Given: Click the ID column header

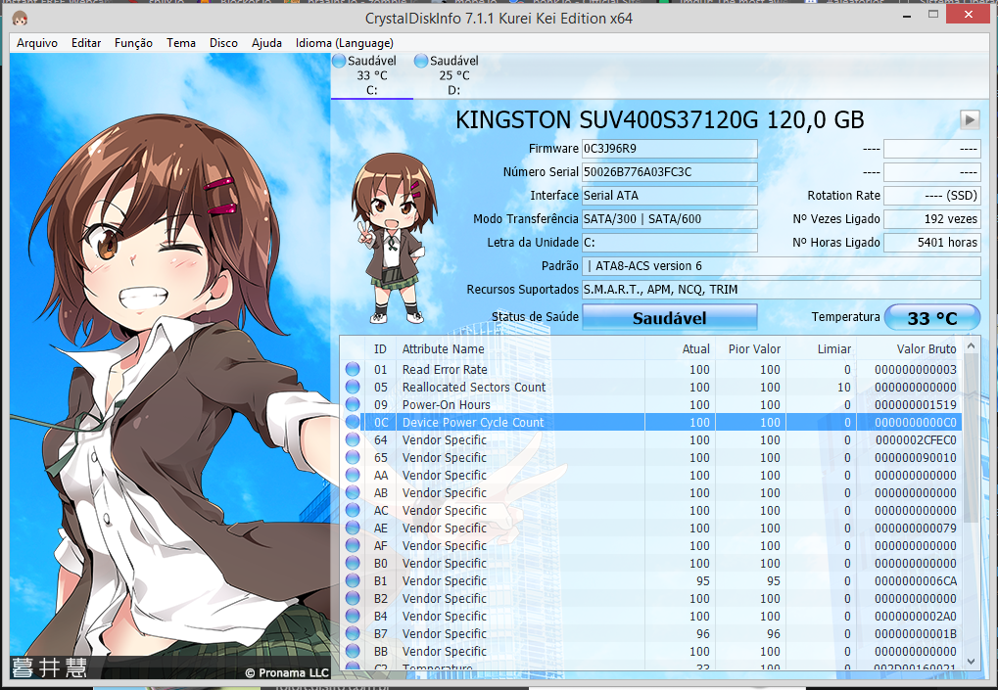Looking at the screenshot, I should point(381,349).
